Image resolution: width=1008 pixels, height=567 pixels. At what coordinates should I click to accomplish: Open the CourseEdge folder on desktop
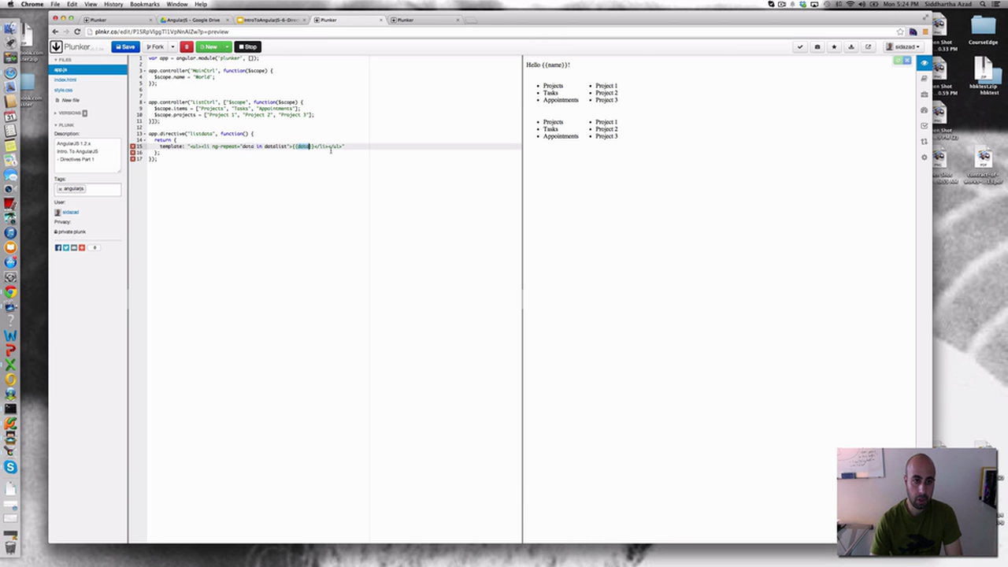(x=983, y=30)
